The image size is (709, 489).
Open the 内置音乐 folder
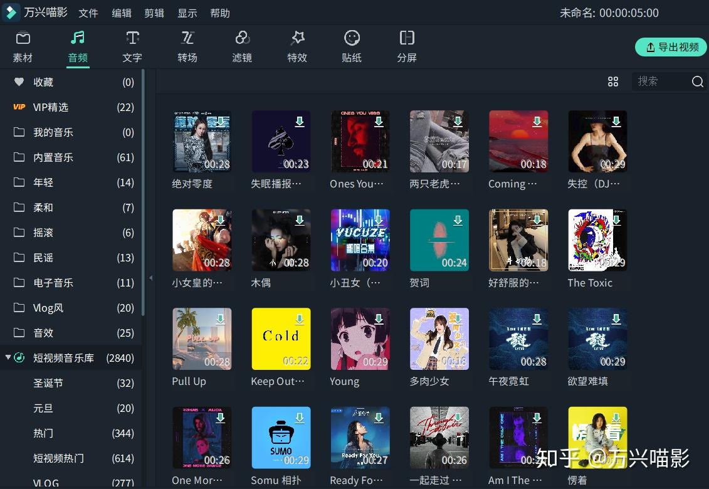[71, 157]
